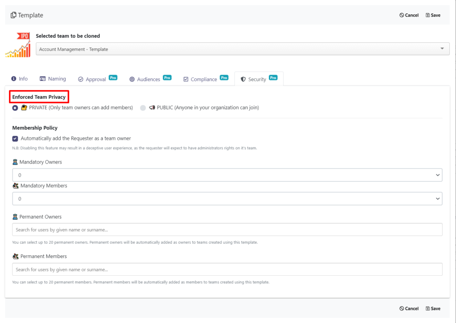This screenshot has width=456, height=323.
Task: Click the N.B. disabling feature note
Action: point(134,148)
